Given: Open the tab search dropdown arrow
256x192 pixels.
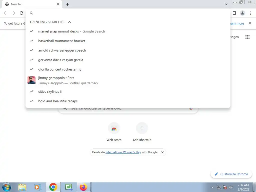Looking at the screenshot, I should (x=226, y=4).
